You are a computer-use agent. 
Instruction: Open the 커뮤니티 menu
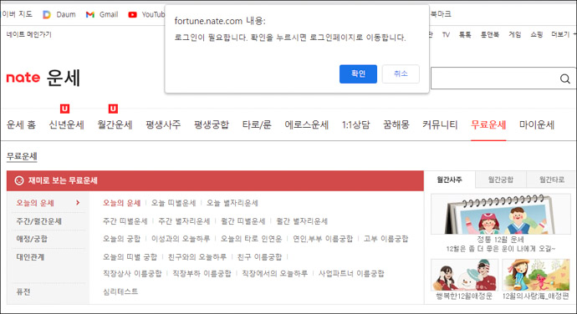(440, 124)
